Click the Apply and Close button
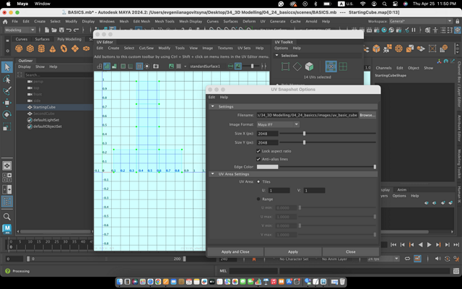The width and height of the screenshot is (462, 289). tap(235, 251)
